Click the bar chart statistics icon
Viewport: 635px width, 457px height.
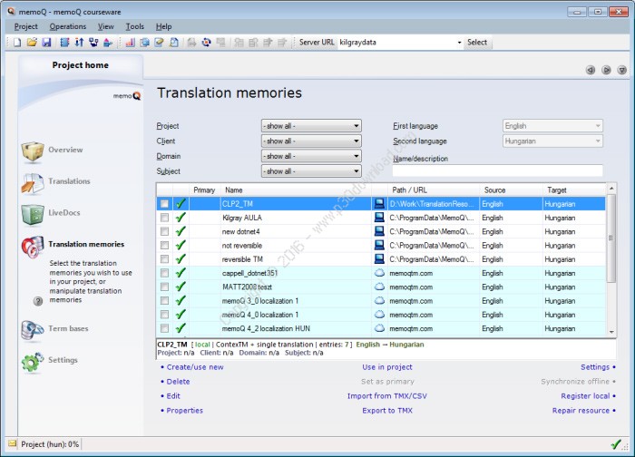(x=130, y=42)
